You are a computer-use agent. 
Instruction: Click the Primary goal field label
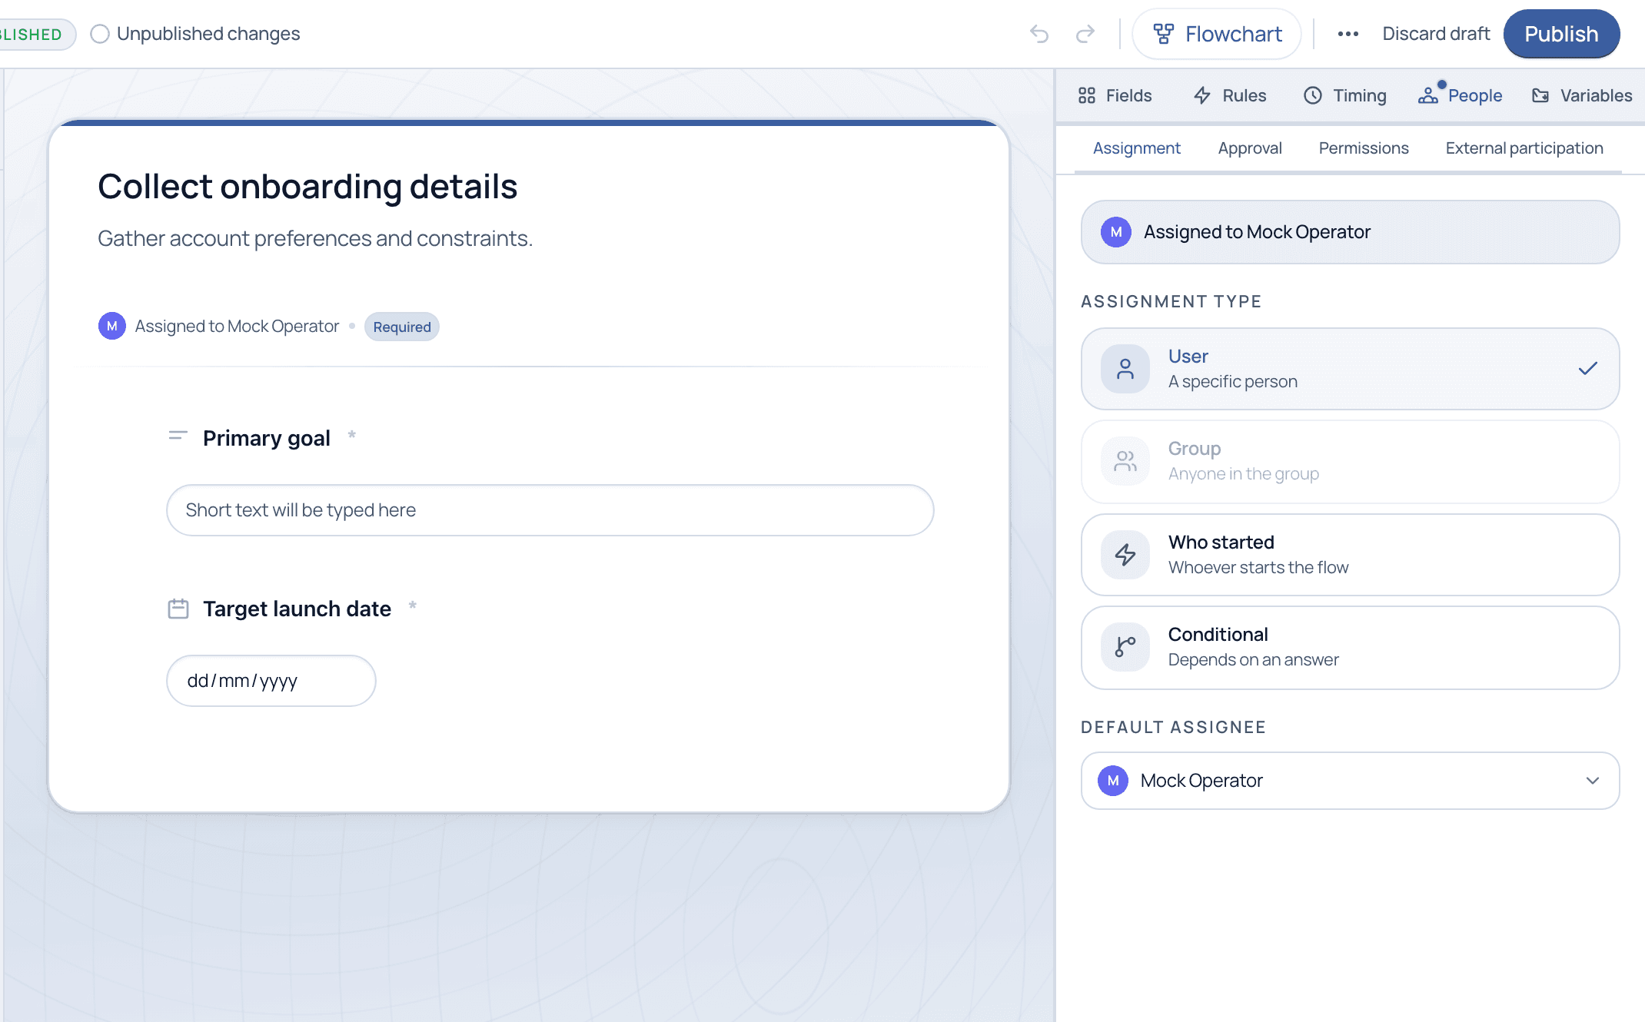click(267, 438)
